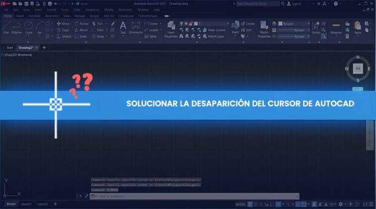Screen dimensions: 376x209
Task: Switch to the Manage ribbon tab
Action: (79, 16)
